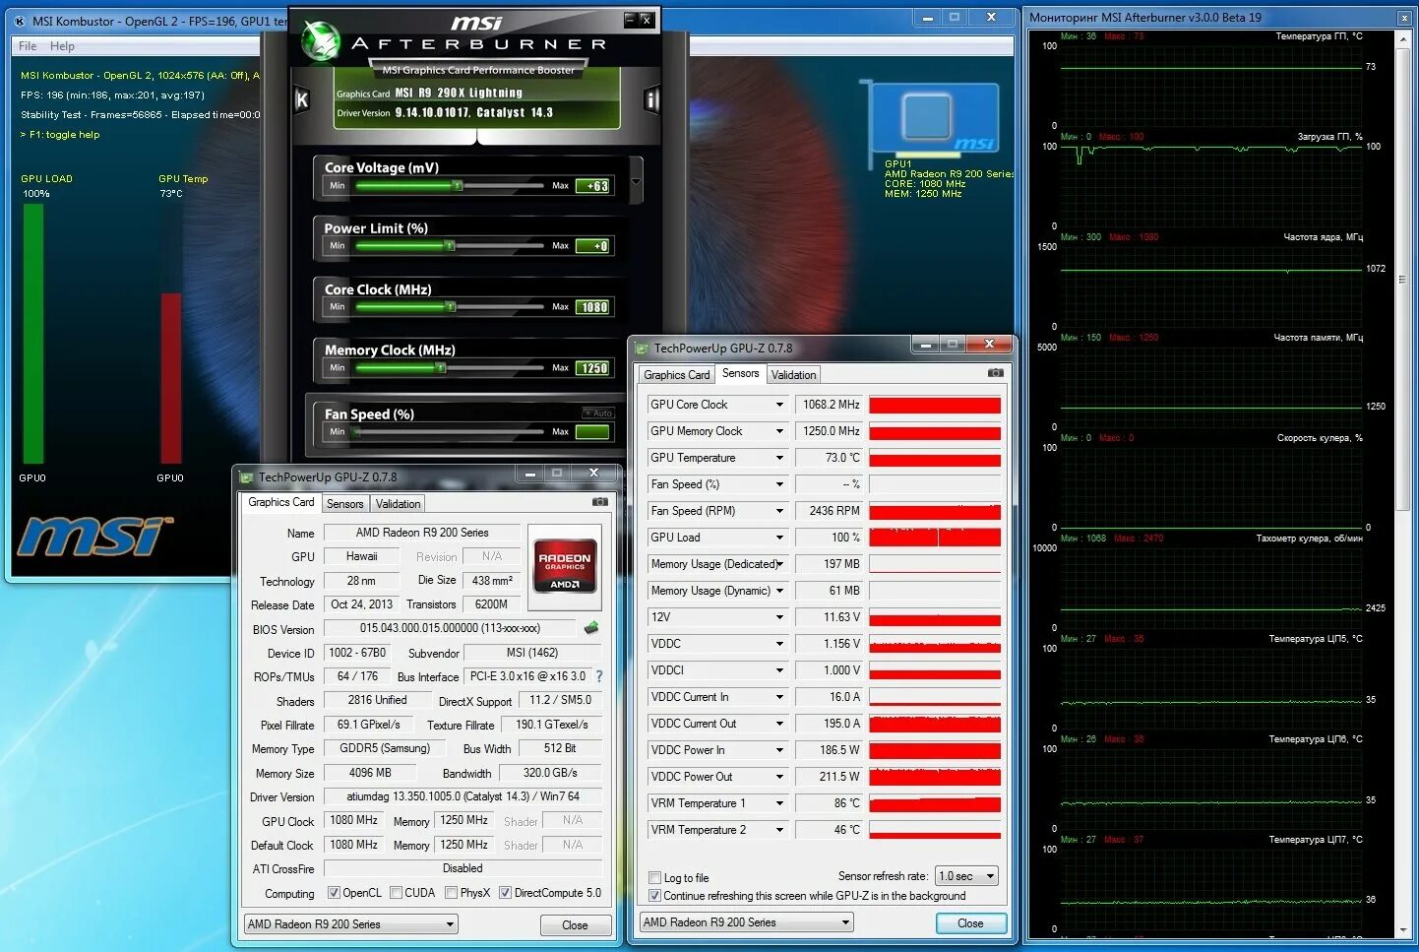Click the Radeon Graphics AMD logo

coord(565,565)
